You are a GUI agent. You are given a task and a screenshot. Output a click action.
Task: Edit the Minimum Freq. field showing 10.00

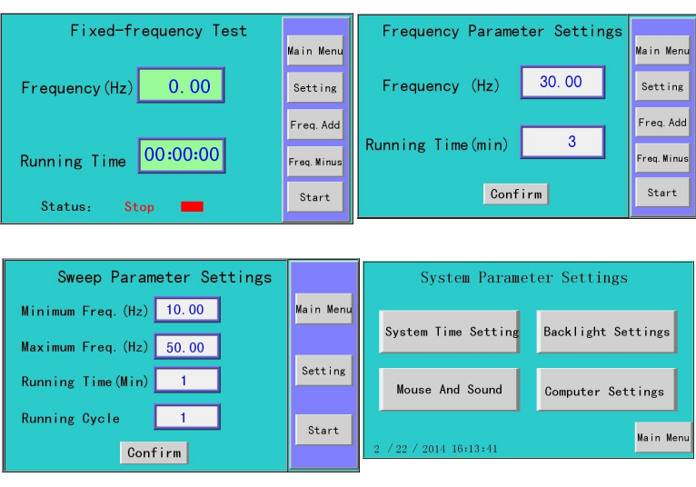[x=186, y=310]
